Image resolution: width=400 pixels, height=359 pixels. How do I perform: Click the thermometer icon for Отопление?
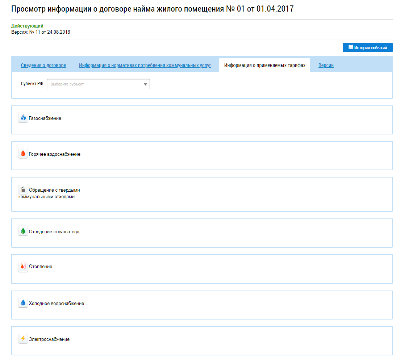pos(23,267)
